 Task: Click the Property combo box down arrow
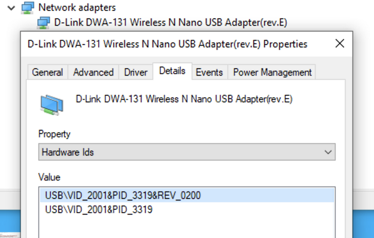click(328, 152)
